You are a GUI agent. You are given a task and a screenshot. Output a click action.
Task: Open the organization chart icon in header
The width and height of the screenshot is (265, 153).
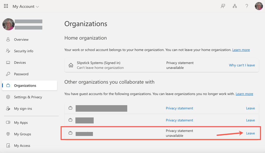click(235, 6)
